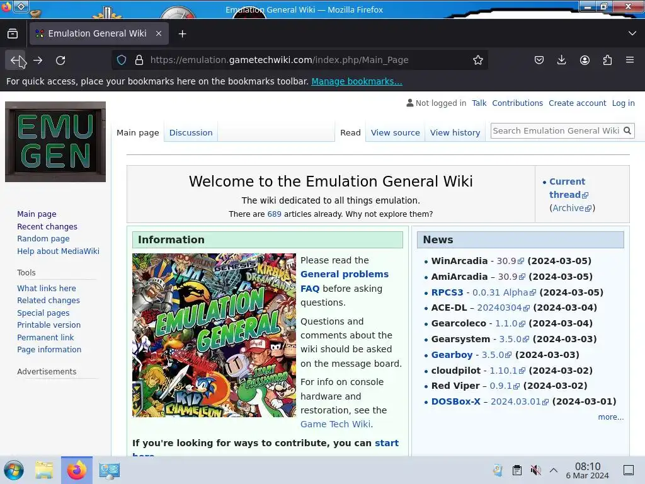This screenshot has height=484, width=645.
Task: Expand hidden system tray icons arrow
Action: pos(554,470)
